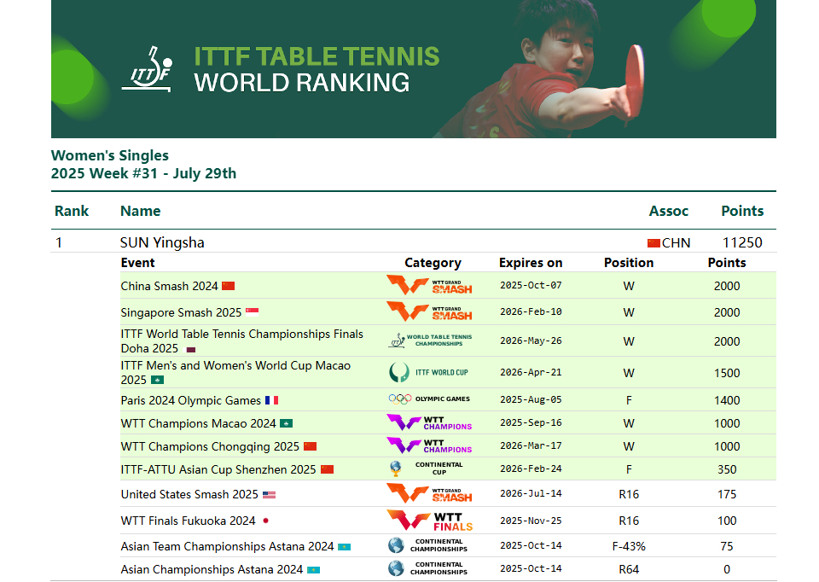819x582 pixels.
Task: Click the Position sub-column header
Action: 629,263
